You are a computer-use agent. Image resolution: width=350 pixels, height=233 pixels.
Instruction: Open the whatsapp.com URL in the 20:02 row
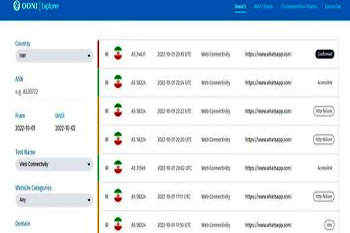tap(268, 168)
